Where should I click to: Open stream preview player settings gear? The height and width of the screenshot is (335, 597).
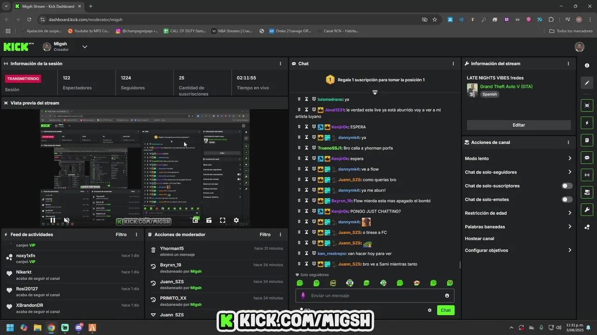[236, 220]
